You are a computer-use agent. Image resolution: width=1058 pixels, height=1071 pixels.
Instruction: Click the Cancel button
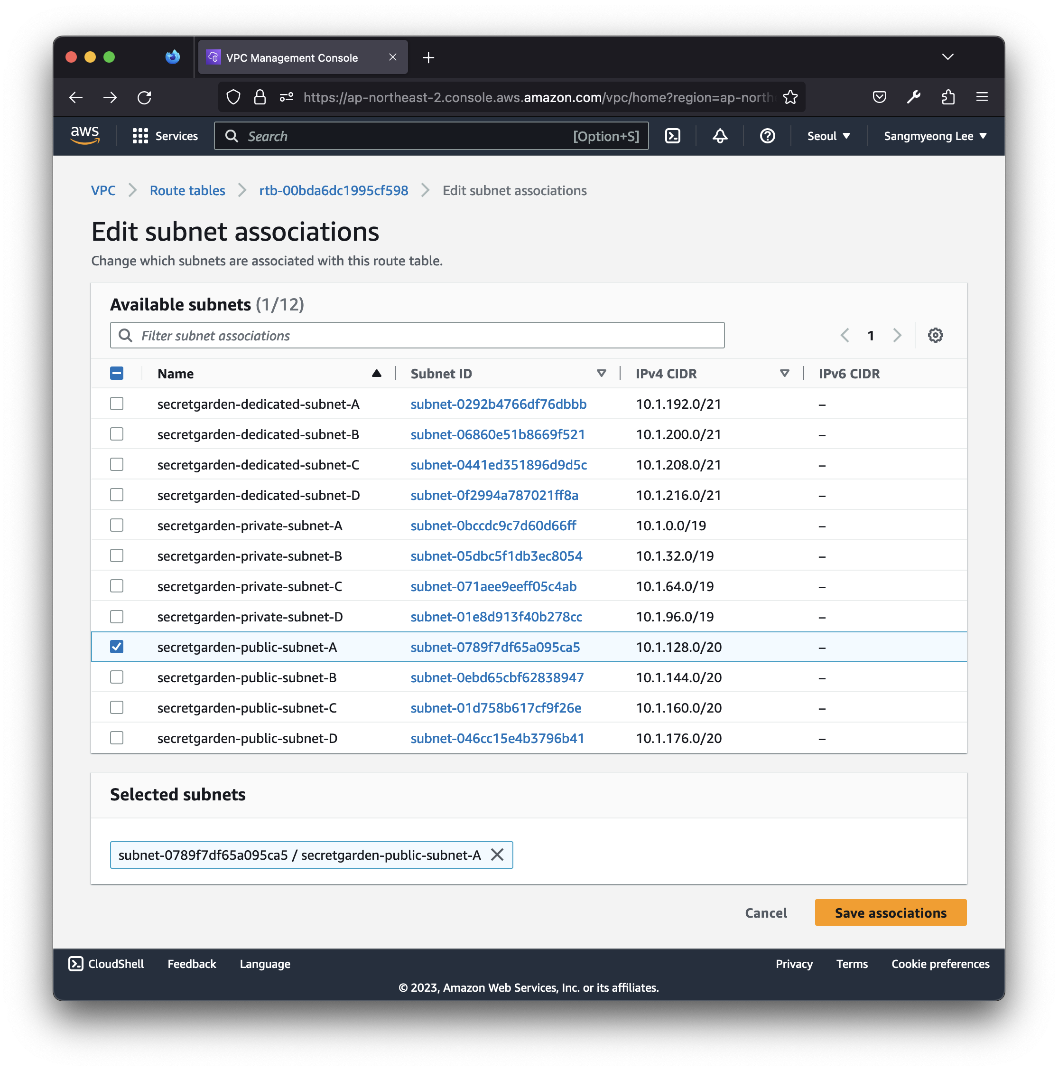(x=766, y=912)
